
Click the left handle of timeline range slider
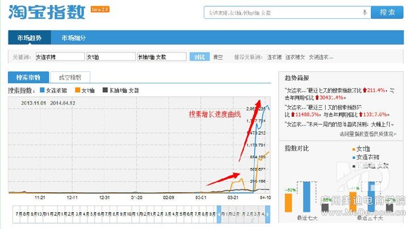pos(219,214)
